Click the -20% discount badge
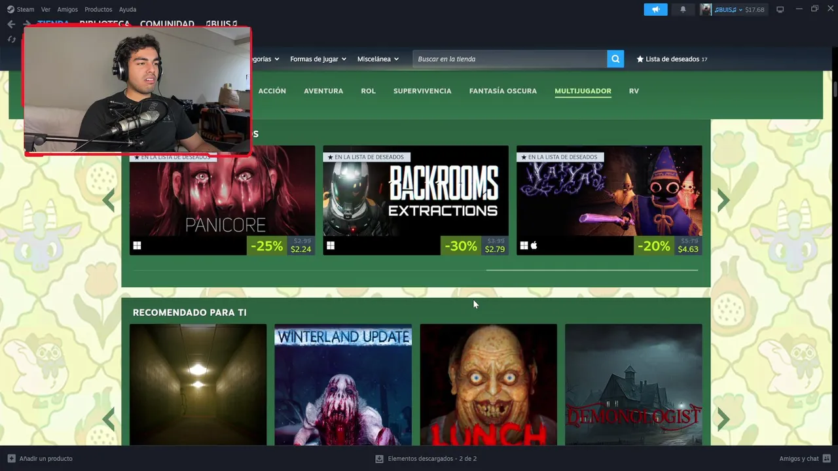 pyautogui.click(x=654, y=246)
